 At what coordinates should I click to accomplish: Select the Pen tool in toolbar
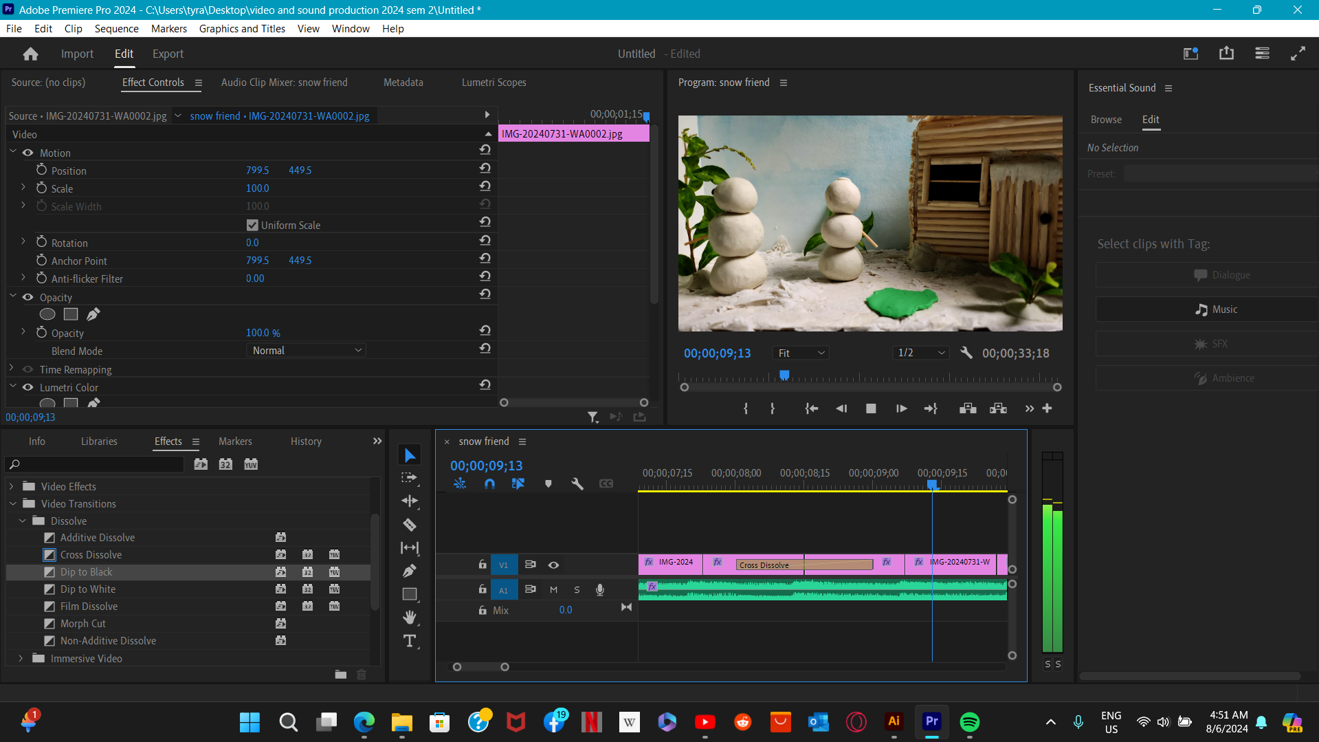(410, 571)
